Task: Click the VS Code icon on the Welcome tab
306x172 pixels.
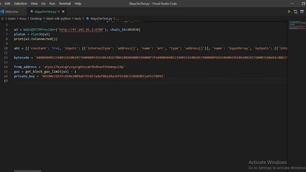Action: tap(2, 11)
